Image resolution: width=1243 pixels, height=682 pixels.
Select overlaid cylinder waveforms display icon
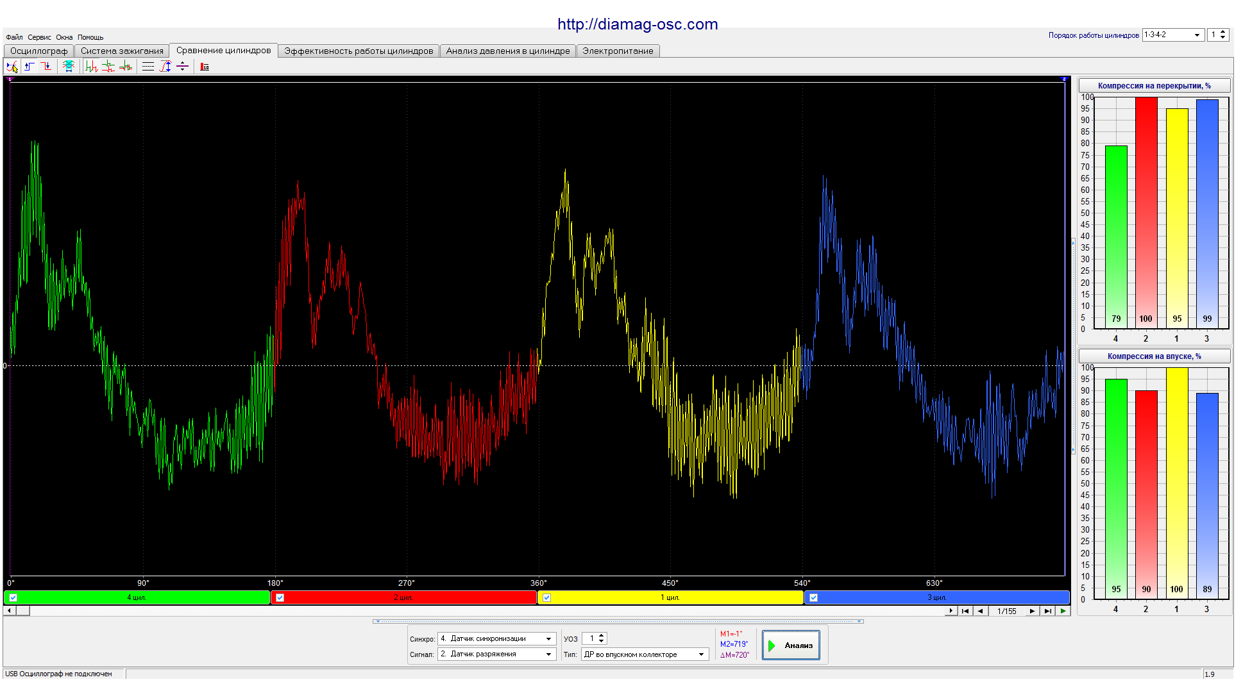point(126,66)
